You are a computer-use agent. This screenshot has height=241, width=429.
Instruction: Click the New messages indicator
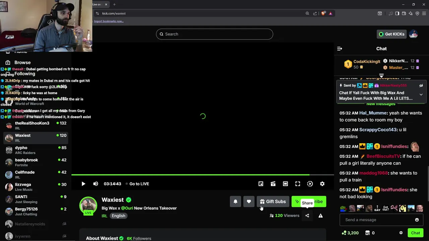[381, 104]
